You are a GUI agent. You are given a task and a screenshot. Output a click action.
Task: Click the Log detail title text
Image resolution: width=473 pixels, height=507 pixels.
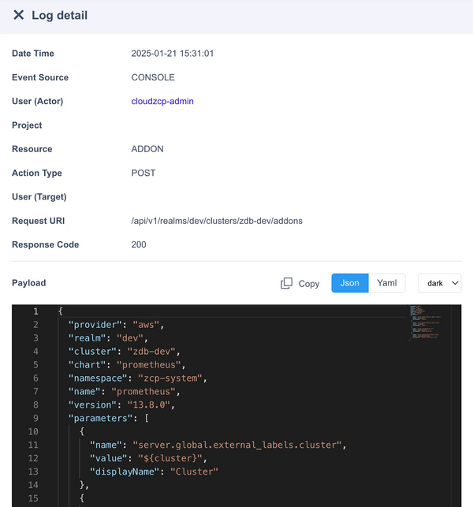[x=59, y=15]
